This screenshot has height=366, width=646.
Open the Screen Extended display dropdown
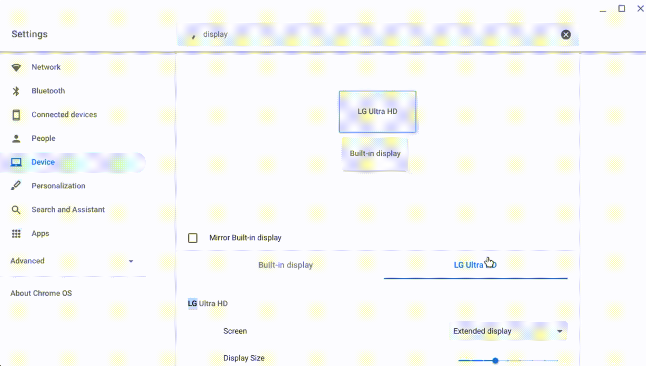click(507, 331)
